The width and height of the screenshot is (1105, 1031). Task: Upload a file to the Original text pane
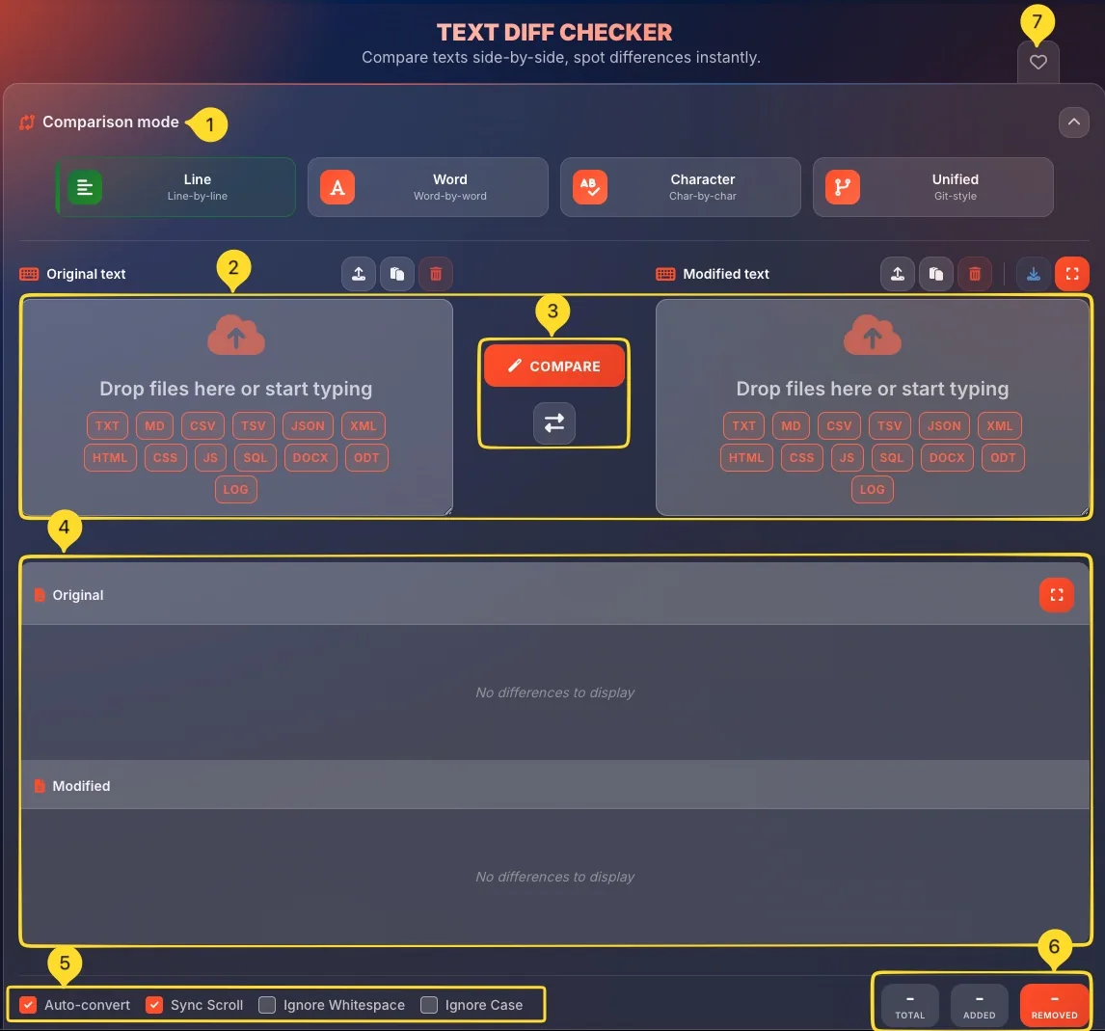click(358, 273)
